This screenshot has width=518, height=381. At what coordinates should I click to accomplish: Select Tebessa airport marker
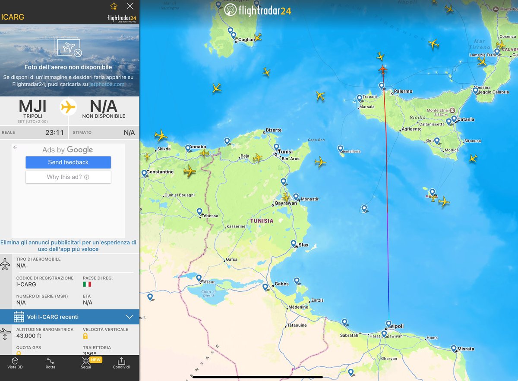(x=199, y=212)
